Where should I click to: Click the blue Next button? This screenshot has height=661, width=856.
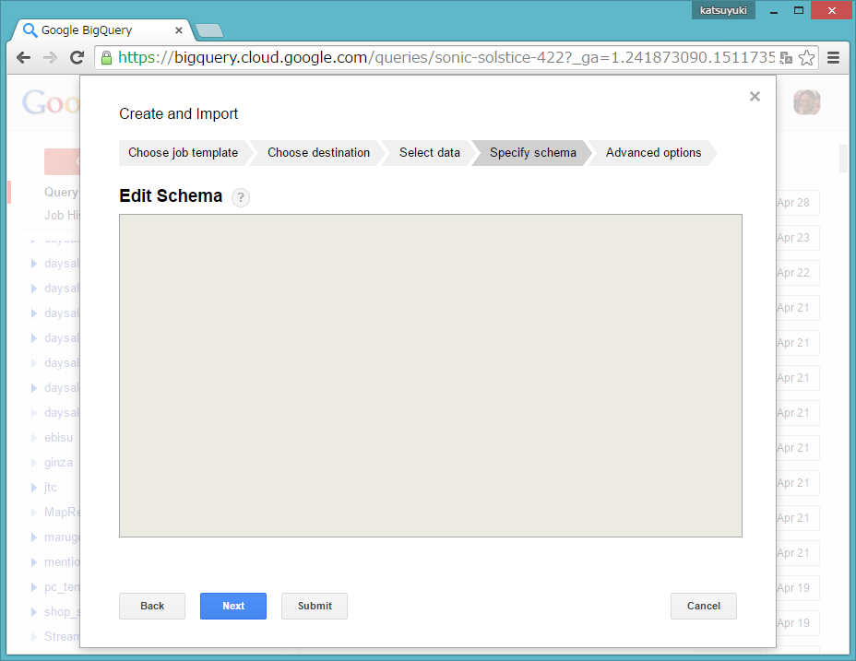pyautogui.click(x=233, y=606)
